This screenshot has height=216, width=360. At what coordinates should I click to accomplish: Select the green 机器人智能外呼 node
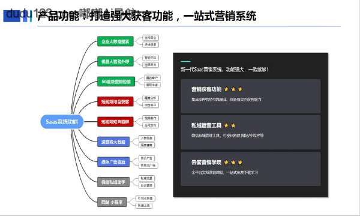(115, 61)
